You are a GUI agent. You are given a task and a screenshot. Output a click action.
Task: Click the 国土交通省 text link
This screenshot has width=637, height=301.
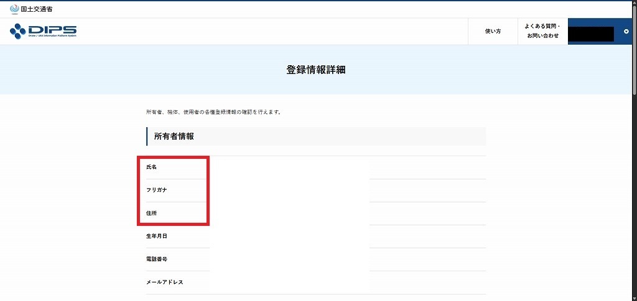click(x=37, y=9)
